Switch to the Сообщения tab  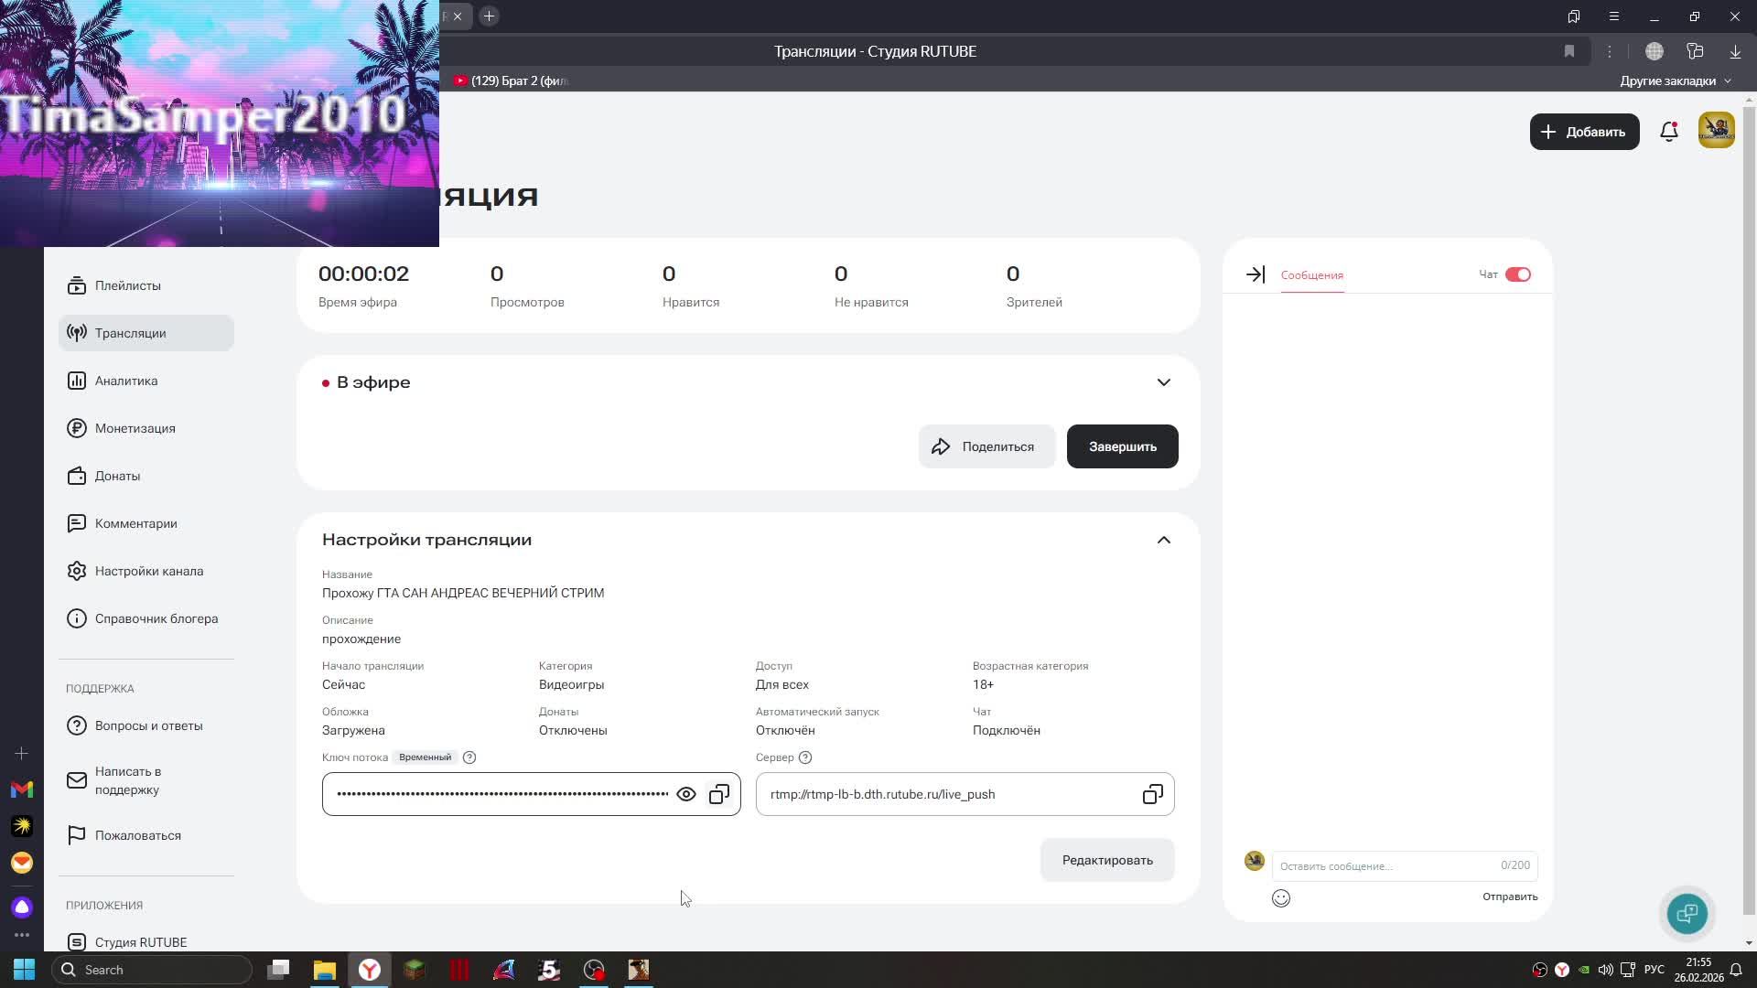[1311, 275]
